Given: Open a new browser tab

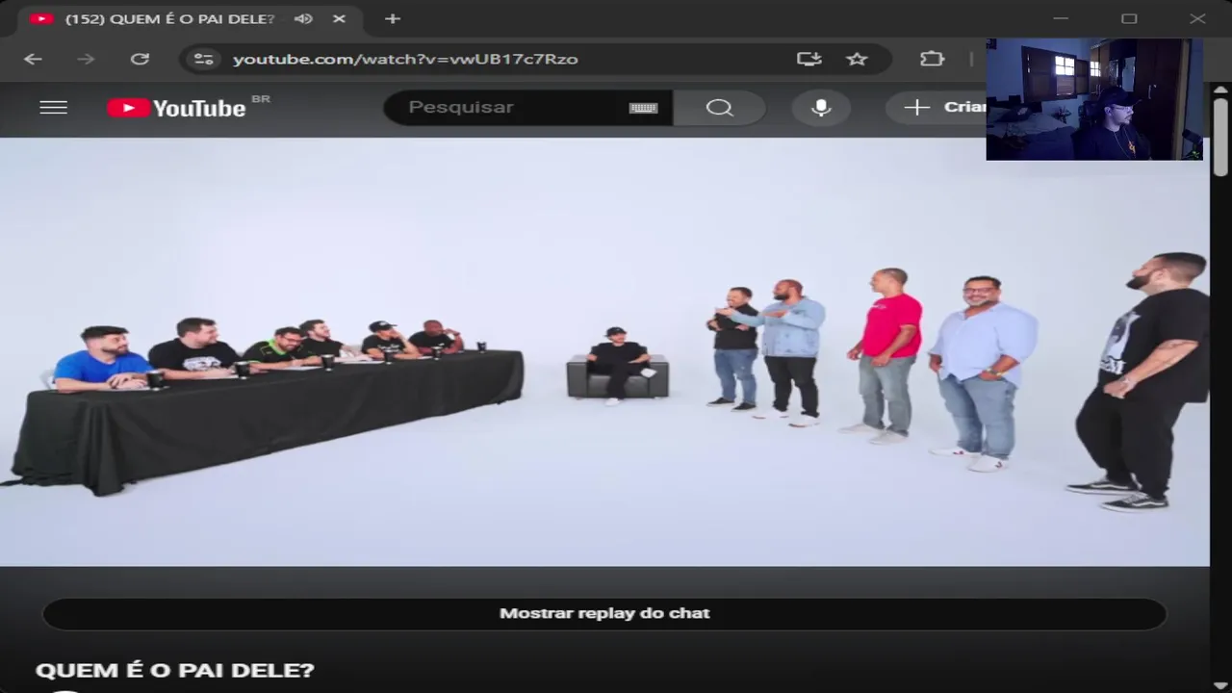Looking at the screenshot, I should (392, 18).
